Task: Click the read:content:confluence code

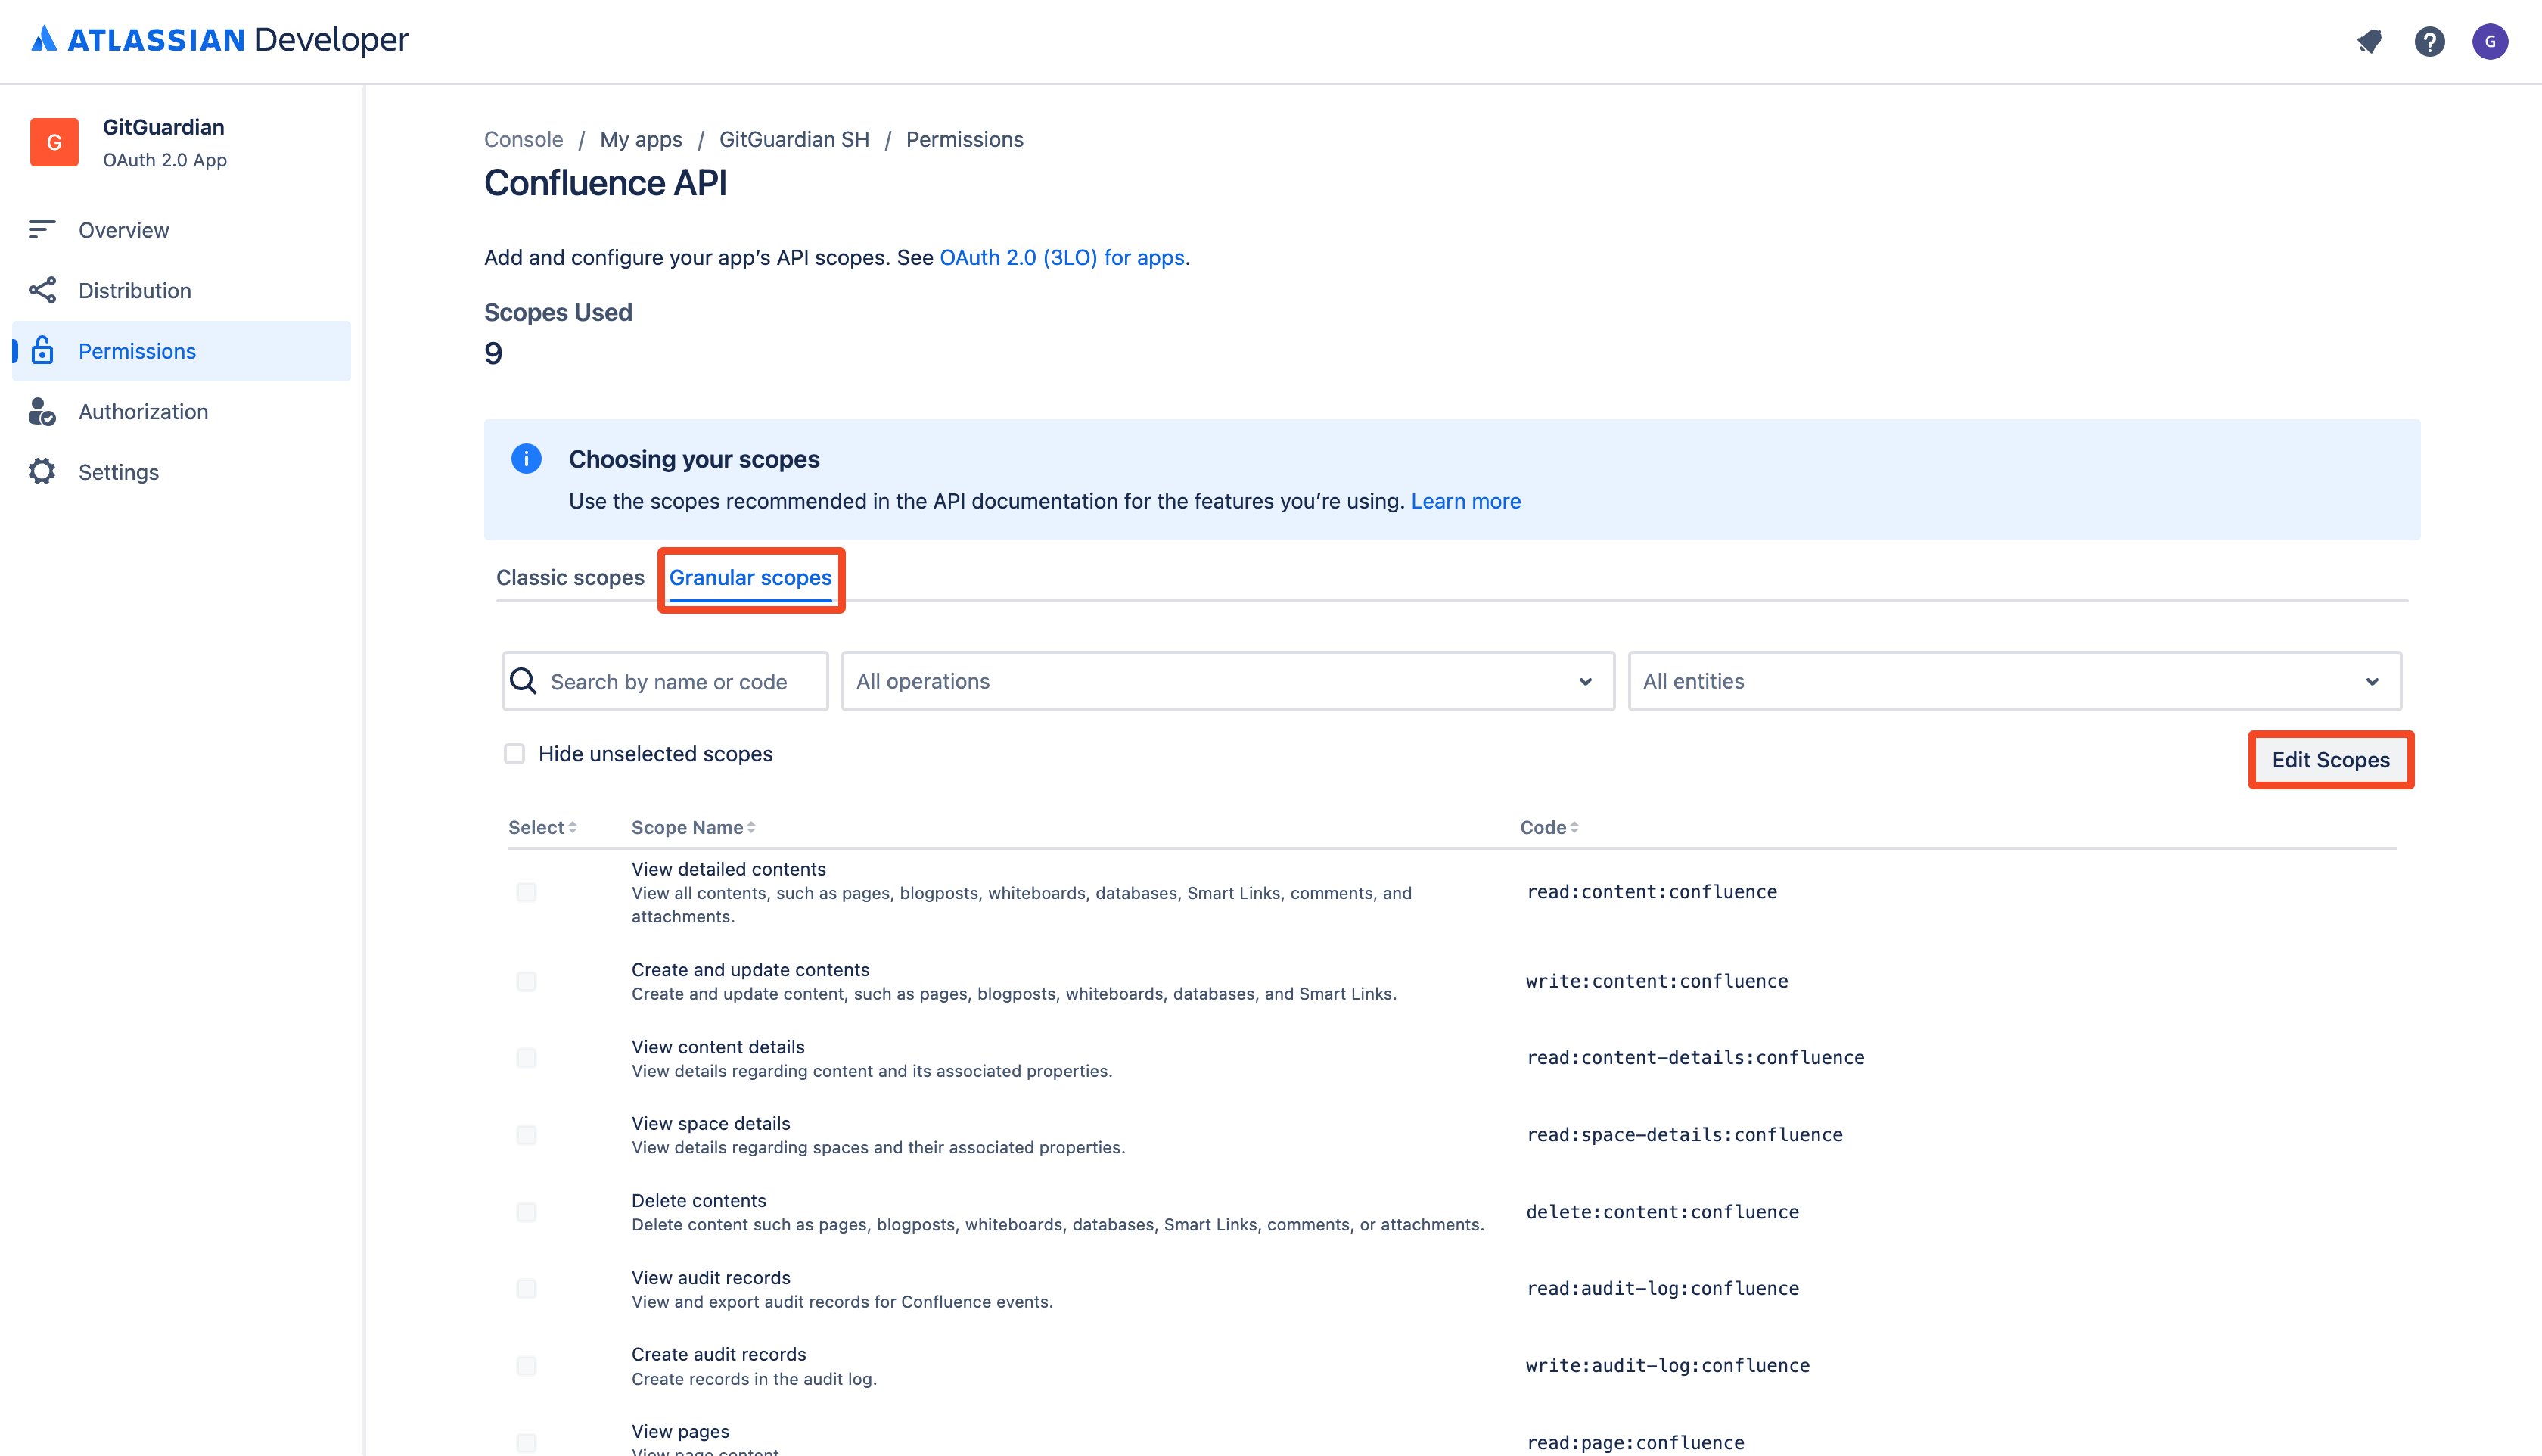Action: pos(1652,892)
